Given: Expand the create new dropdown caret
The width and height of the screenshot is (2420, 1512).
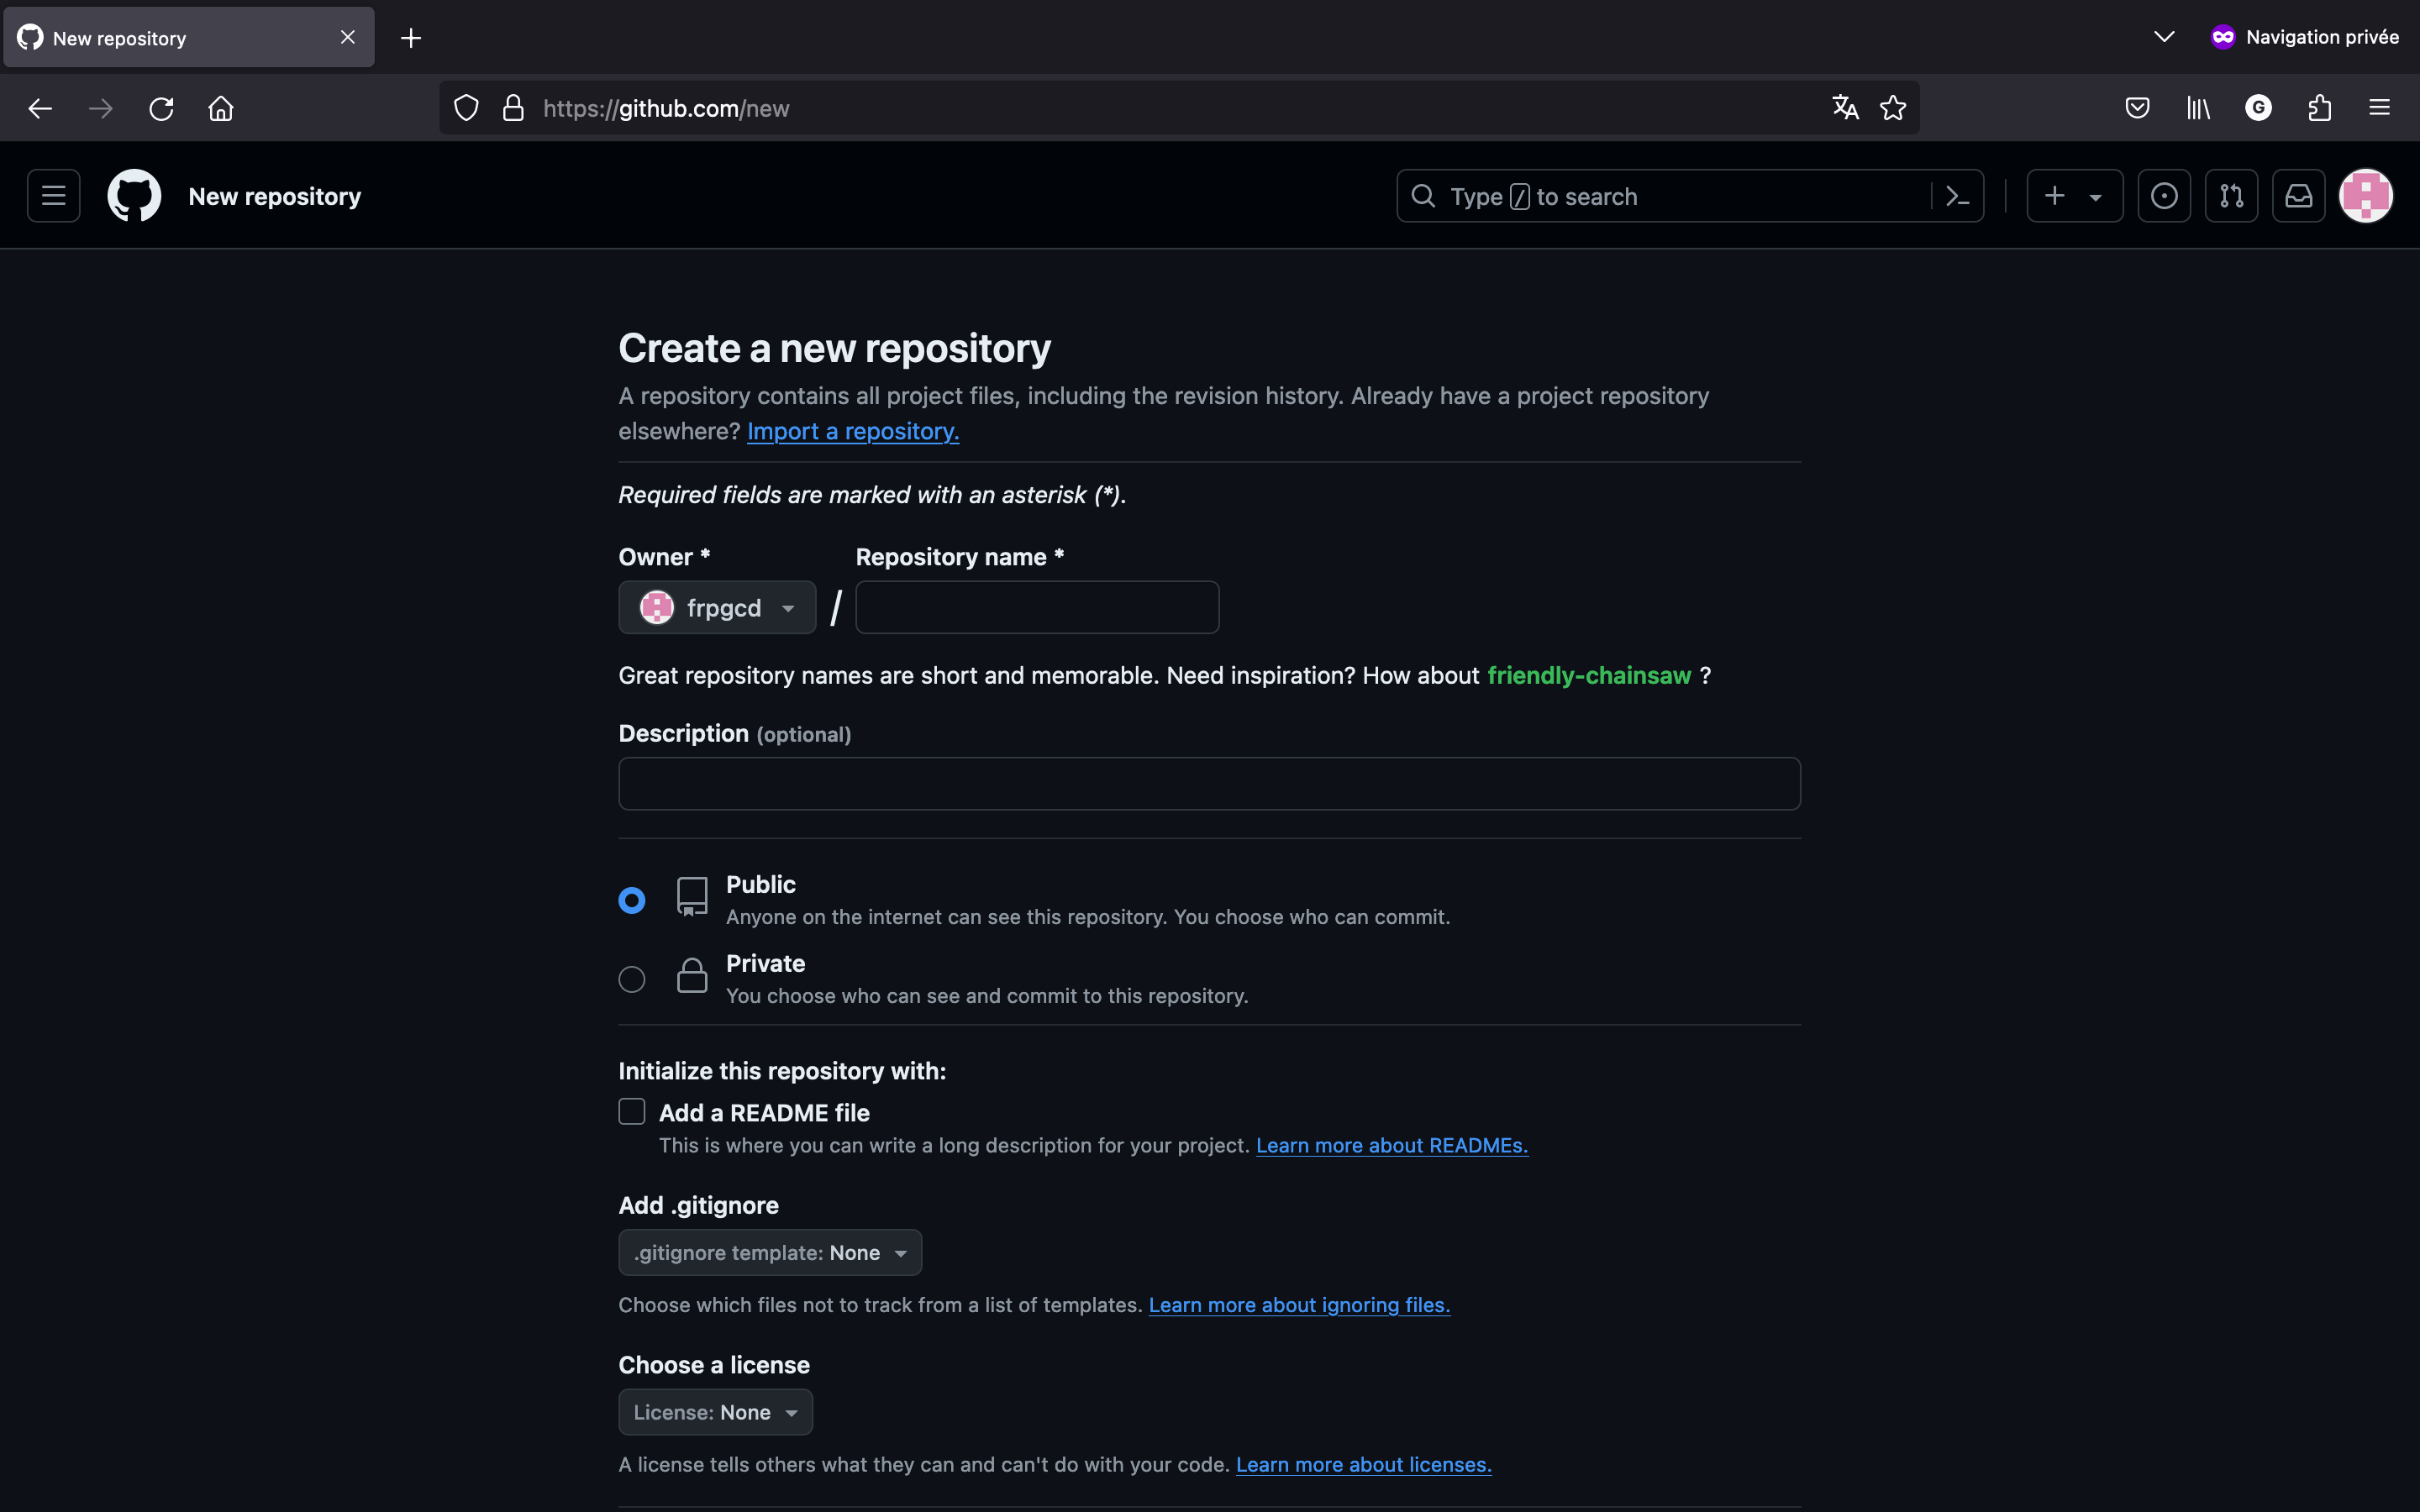Looking at the screenshot, I should pos(2096,197).
